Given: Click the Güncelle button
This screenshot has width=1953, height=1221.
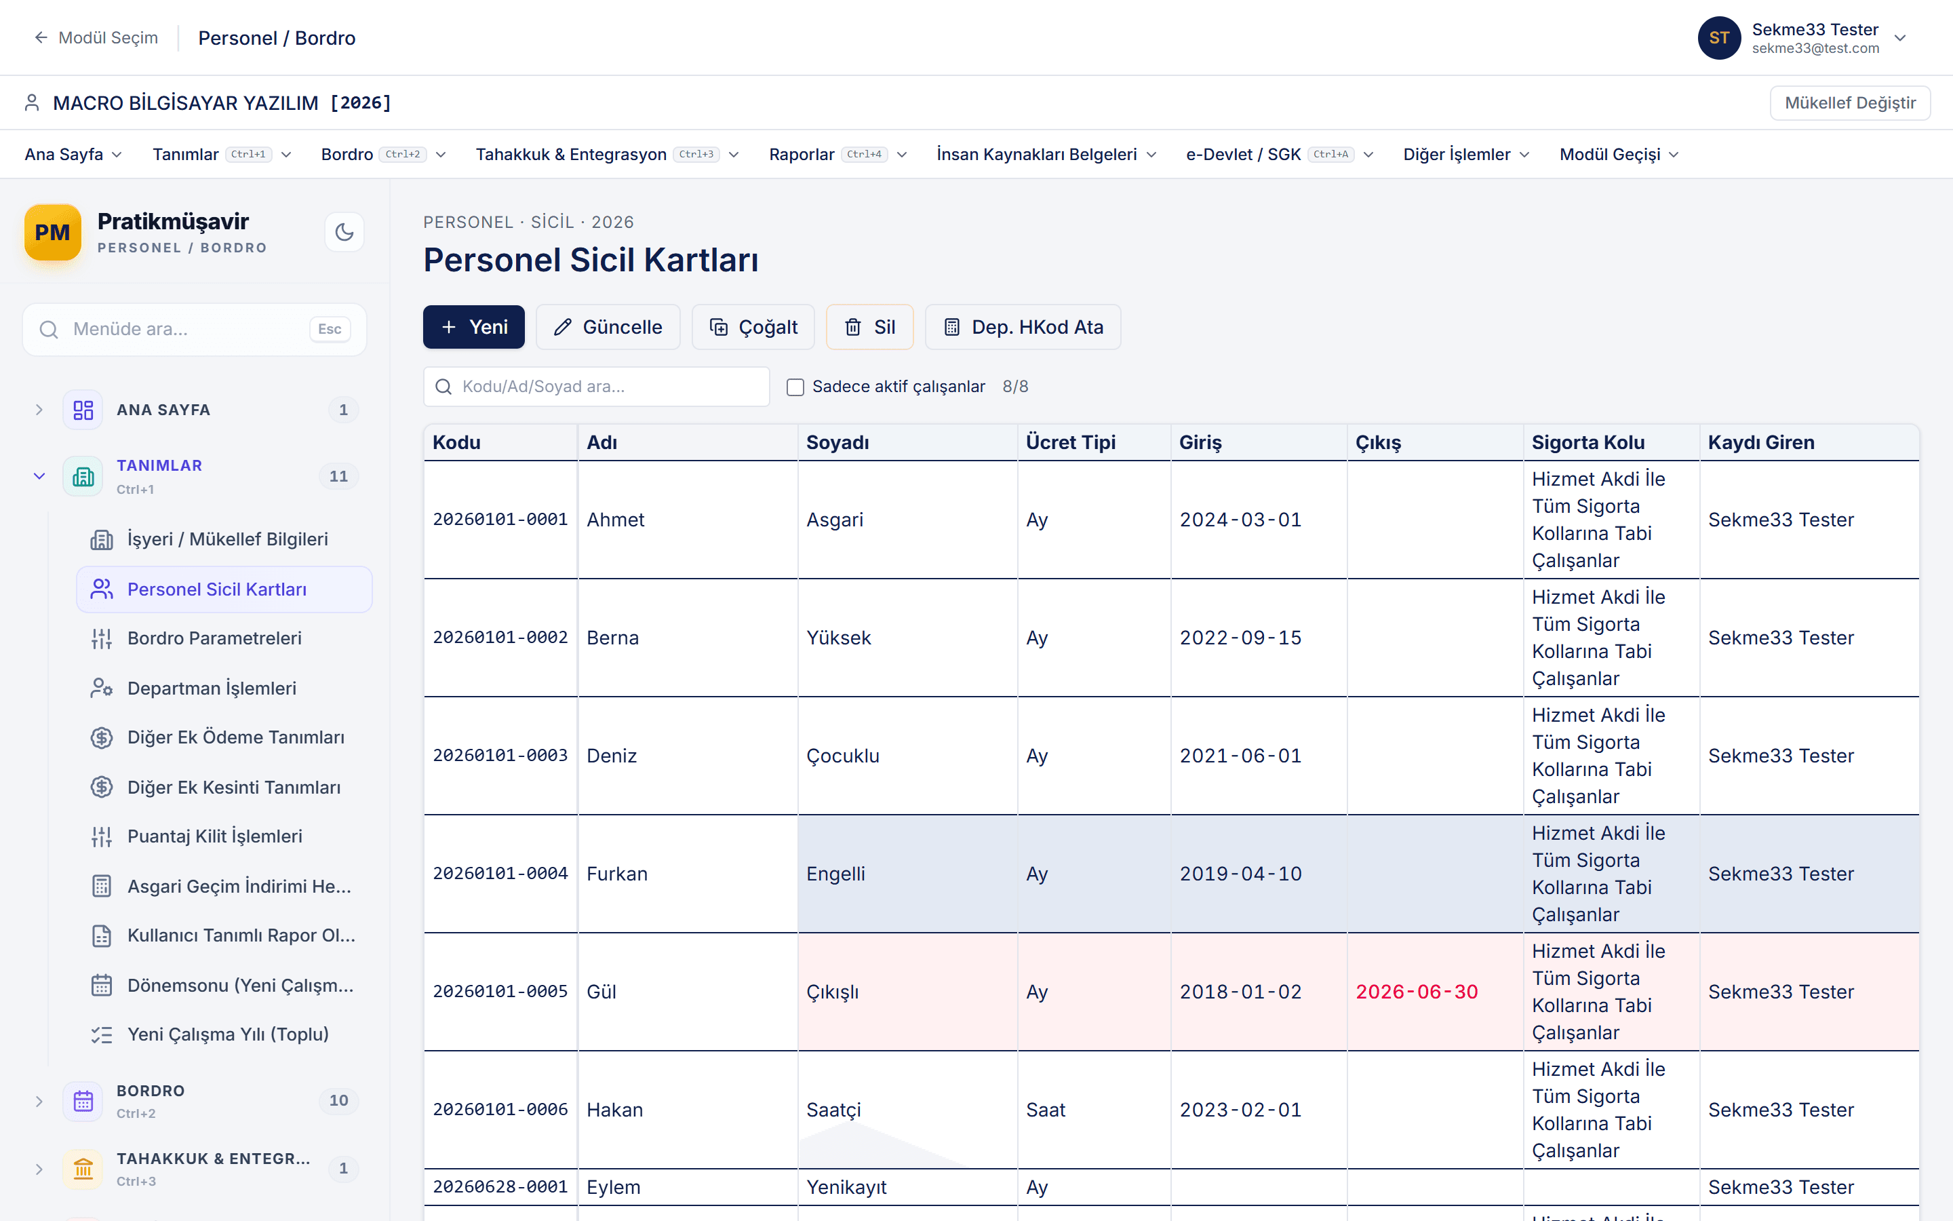Looking at the screenshot, I should point(608,327).
